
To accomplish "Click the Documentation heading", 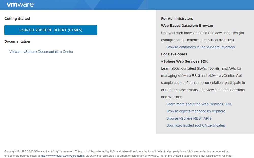I will [x=17, y=41].
